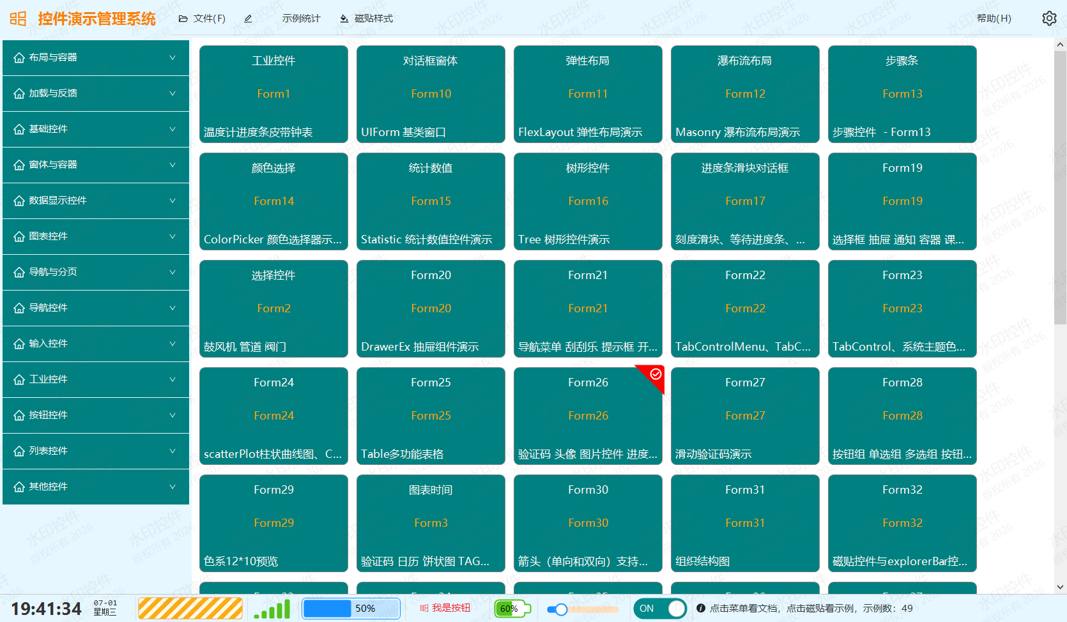Open the 树形控件 Form16 tile

pos(588,201)
